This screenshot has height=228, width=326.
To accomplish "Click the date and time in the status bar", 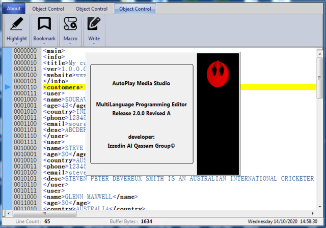I will click(283, 221).
